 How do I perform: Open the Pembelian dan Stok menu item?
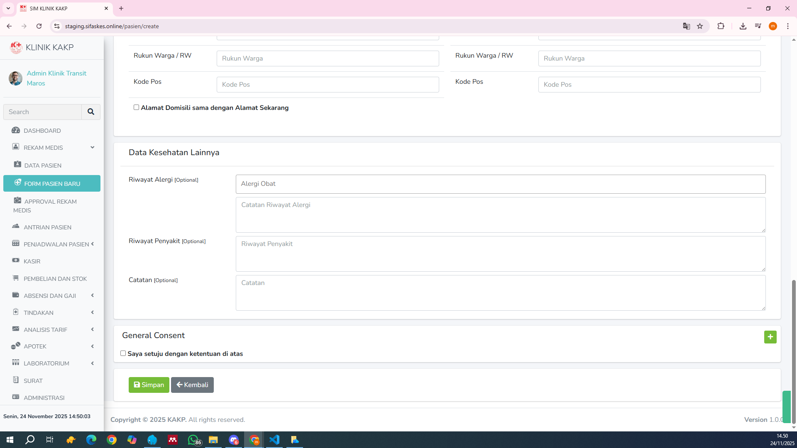(55, 279)
